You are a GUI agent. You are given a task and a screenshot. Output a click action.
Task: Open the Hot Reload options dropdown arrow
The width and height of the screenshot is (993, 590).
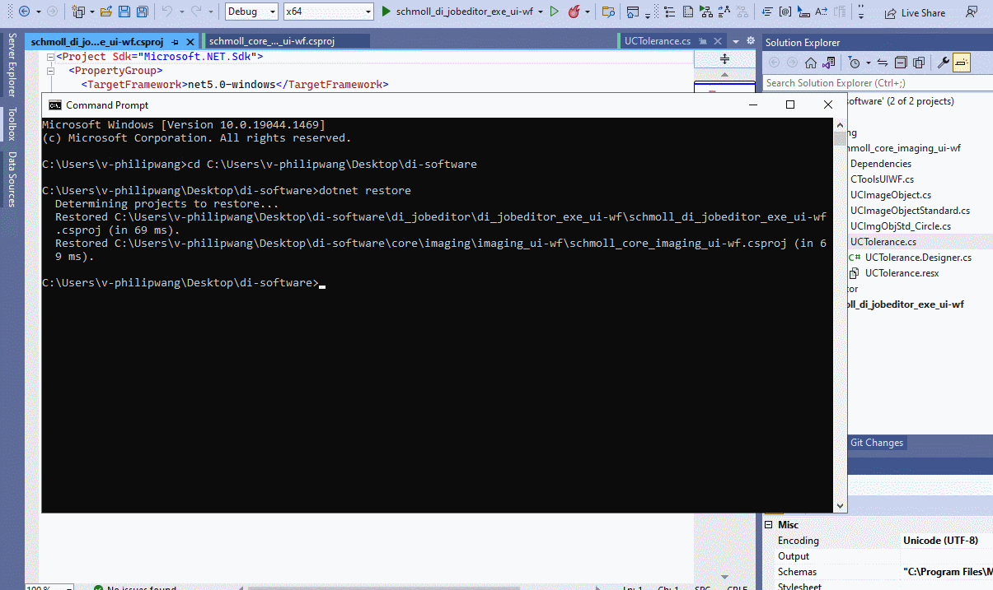pos(588,12)
